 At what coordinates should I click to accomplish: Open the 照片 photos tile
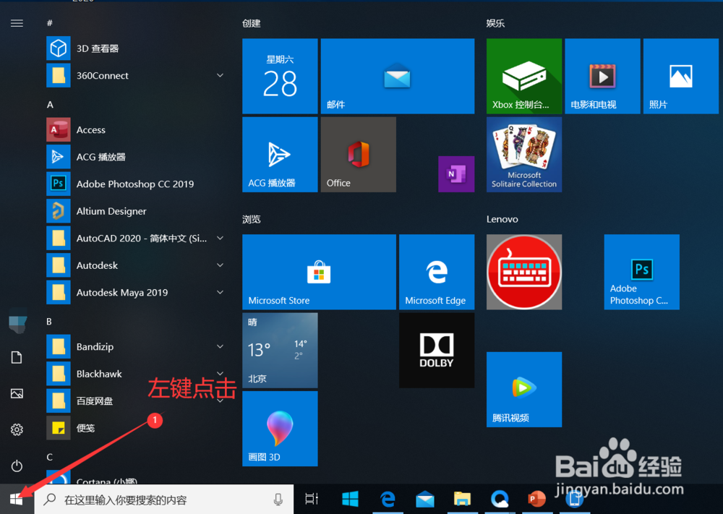click(680, 76)
